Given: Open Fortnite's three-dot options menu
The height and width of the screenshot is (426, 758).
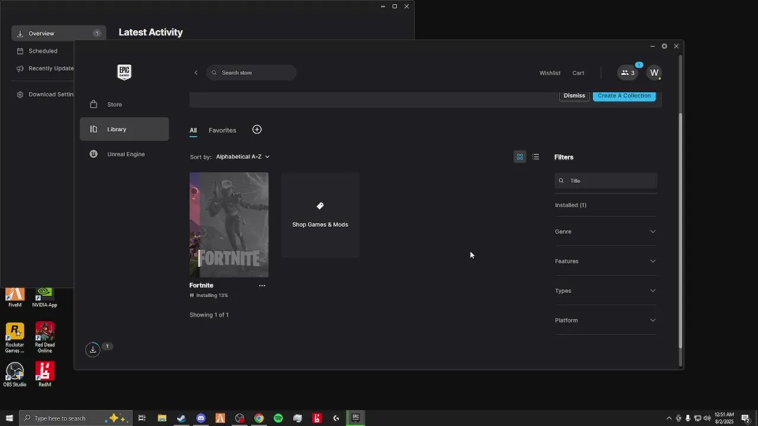Looking at the screenshot, I should (262, 285).
